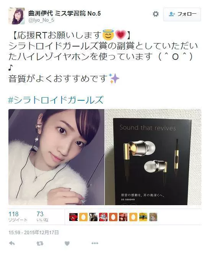
Task: Open the author's profile avatar
Action: [x=16, y=16]
